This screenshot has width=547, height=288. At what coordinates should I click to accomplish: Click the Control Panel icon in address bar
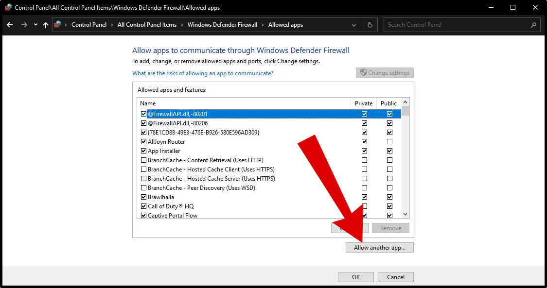pos(58,25)
